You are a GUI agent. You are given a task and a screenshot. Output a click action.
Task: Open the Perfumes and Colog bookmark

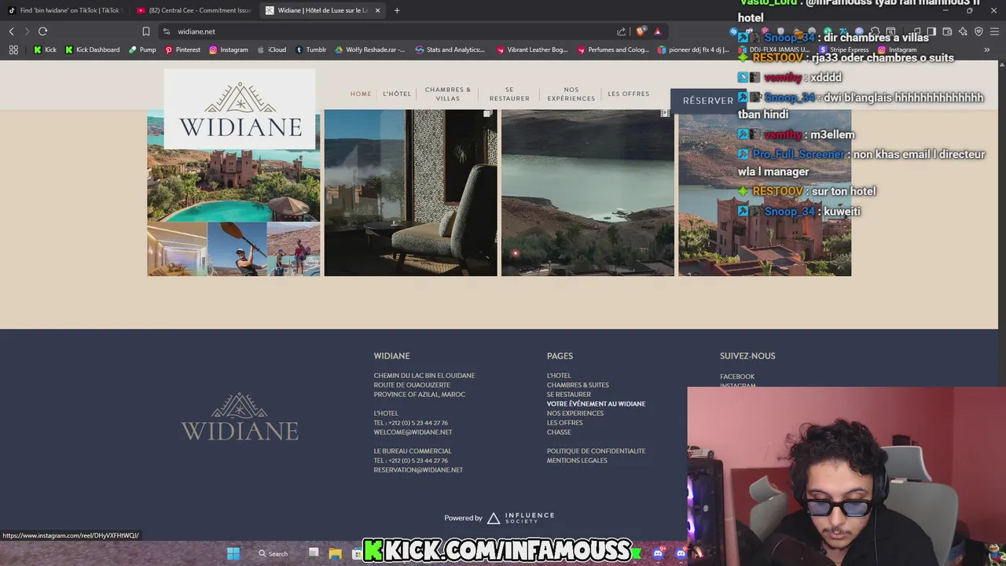[x=614, y=50]
